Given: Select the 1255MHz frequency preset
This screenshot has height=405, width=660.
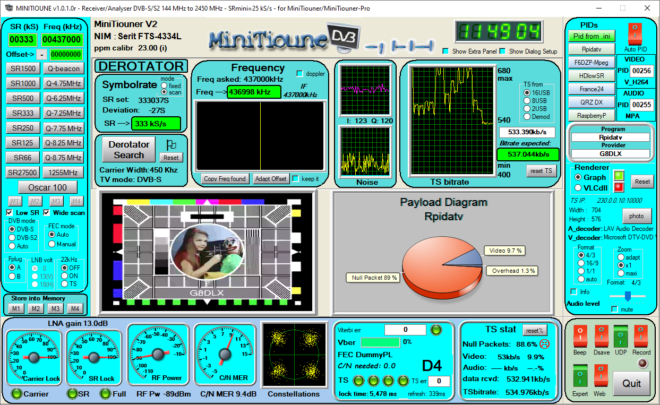Looking at the screenshot, I should click(63, 173).
